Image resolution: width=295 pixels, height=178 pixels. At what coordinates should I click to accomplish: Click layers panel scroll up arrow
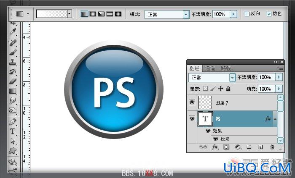280,97
